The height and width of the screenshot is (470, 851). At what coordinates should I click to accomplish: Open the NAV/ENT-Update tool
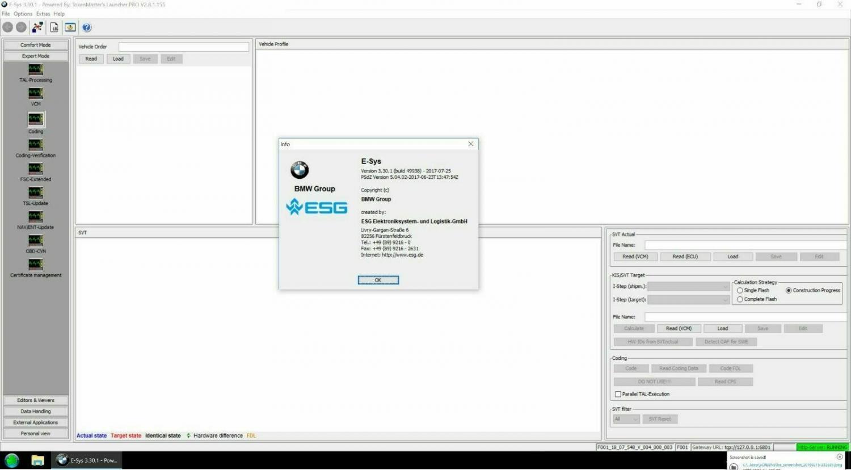(x=35, y=216)
